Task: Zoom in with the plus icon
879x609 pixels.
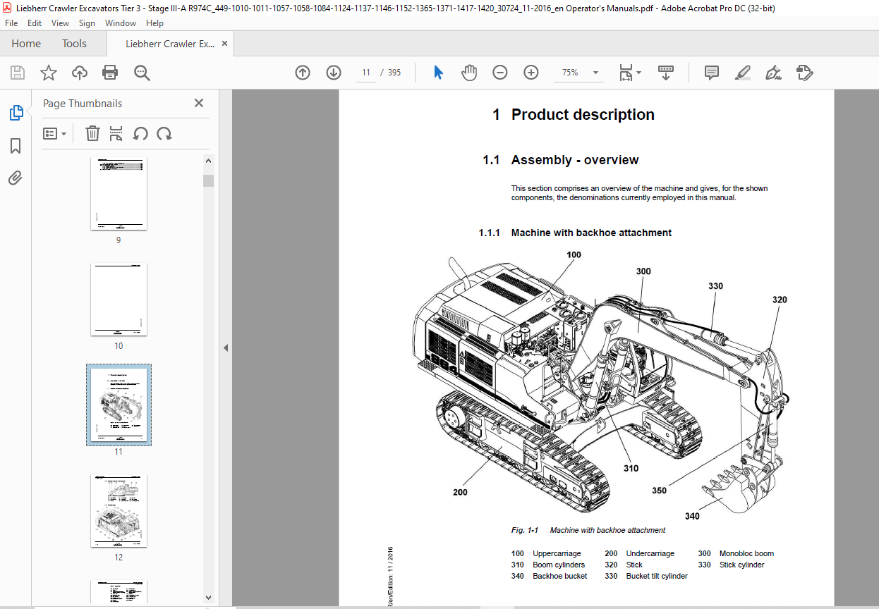Action: (531, 73)
